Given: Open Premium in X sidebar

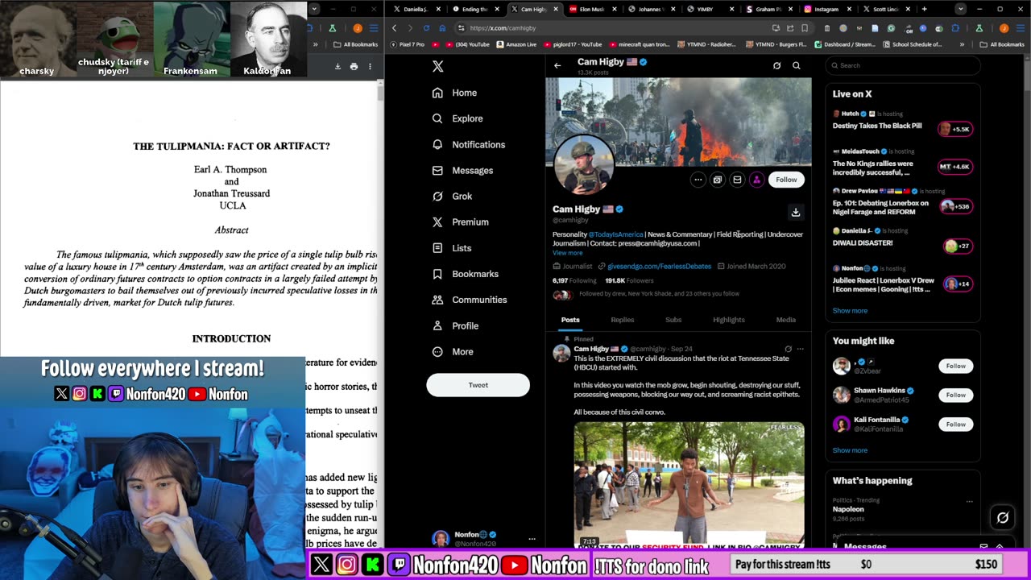Looking at the screenshot, I should (460, 222).
